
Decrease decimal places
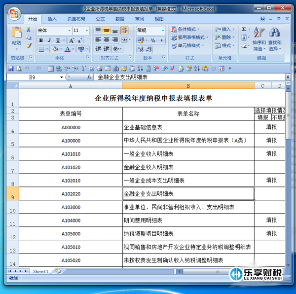[x=149, y=49]
